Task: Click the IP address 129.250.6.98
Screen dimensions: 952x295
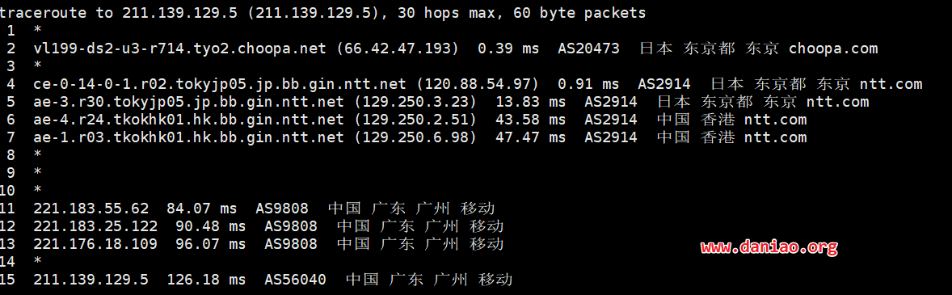Action: pyautogui.click(x=415, y=137)
